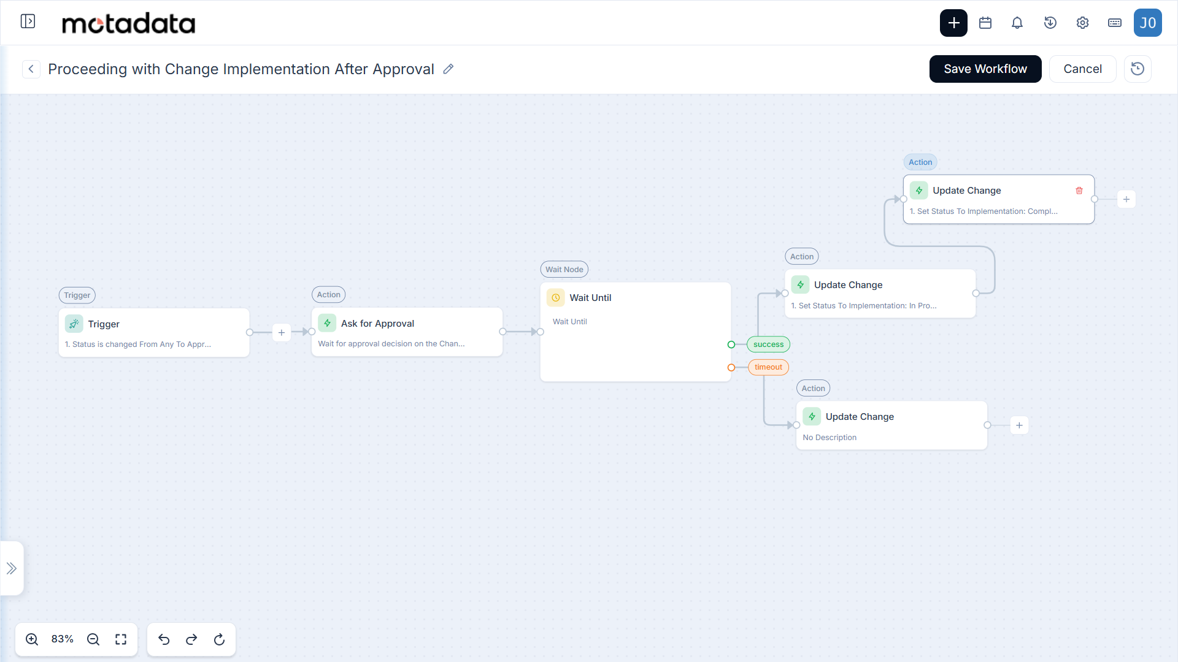Click the Wait Node tag label
1178x662 pixels.
tap(564, 269)
